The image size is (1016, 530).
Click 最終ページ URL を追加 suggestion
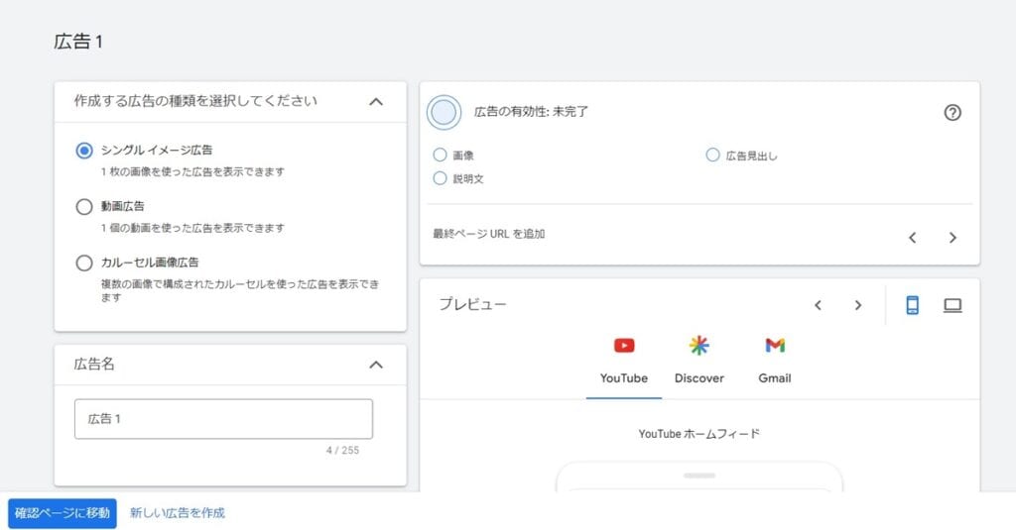pyautogui.click(x=488, y=234)
